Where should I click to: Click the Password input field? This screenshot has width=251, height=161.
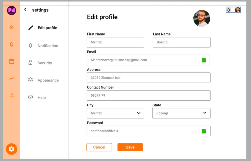[149, 131]
